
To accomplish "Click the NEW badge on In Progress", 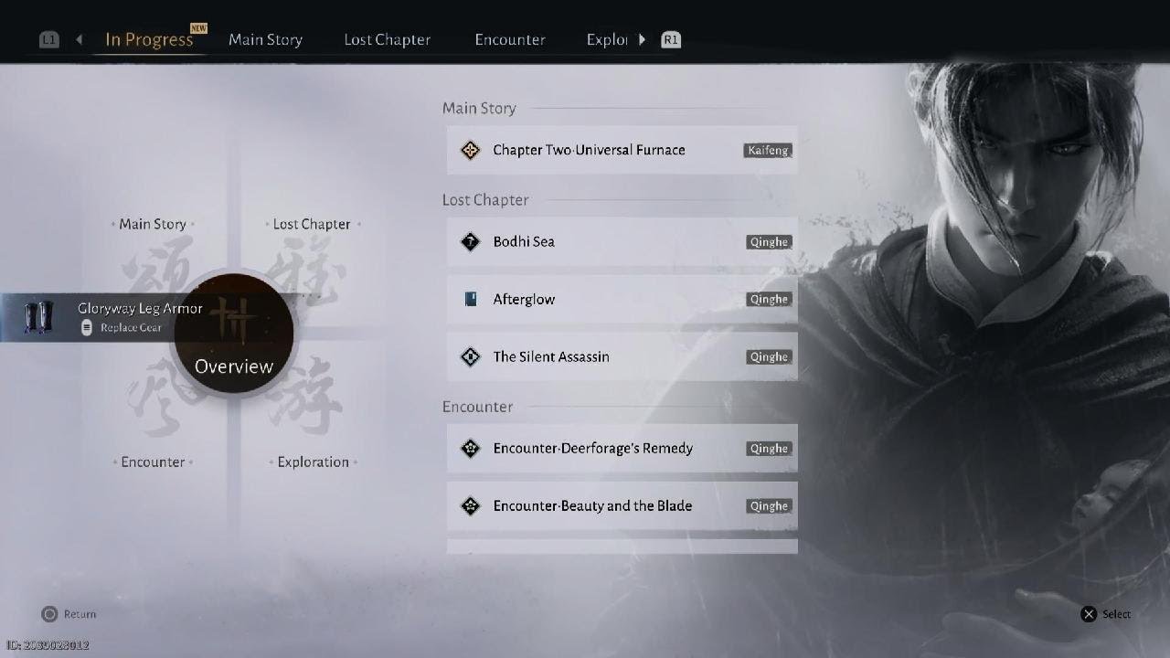I will click(198, 28).
